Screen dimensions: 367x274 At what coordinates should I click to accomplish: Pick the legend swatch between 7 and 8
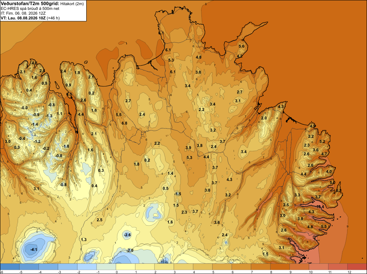[261, 267]
